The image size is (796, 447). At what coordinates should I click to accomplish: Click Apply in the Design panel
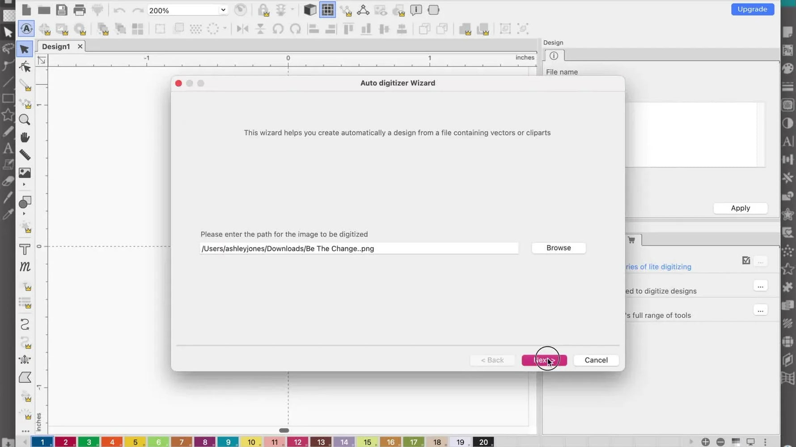coord(740,208)
